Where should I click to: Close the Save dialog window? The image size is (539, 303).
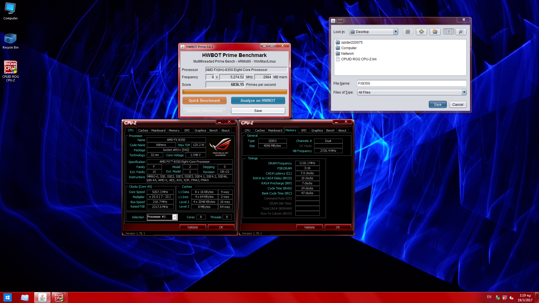464,20
